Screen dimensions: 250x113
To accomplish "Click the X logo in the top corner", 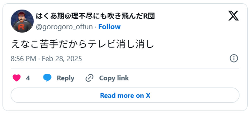I will 233,16.
